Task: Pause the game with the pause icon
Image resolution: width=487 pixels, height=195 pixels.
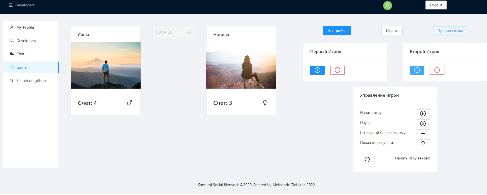Action: pyautogui.click(x=423, y=124)
